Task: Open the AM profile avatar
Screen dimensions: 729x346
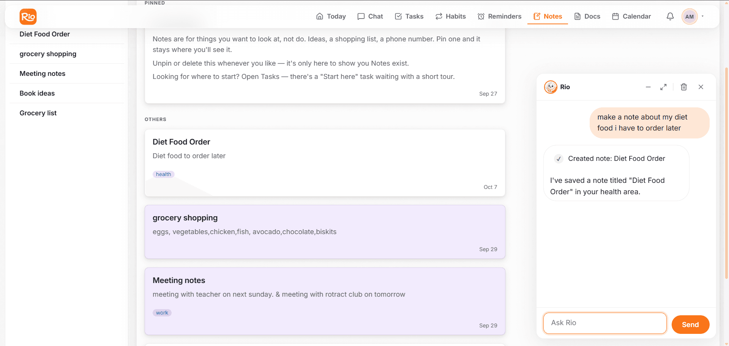Action: coord(690,16)
